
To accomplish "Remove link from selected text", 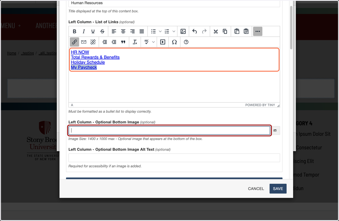I will click(x=93, y=42).
